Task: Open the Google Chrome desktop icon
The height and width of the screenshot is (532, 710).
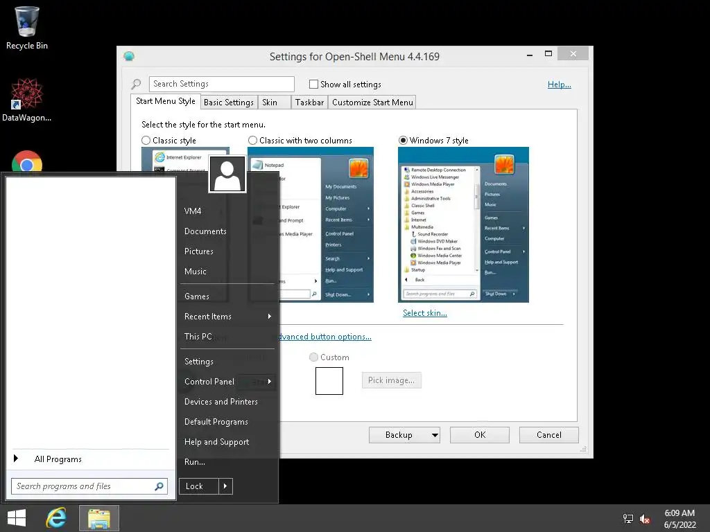Action: (27, 161)
